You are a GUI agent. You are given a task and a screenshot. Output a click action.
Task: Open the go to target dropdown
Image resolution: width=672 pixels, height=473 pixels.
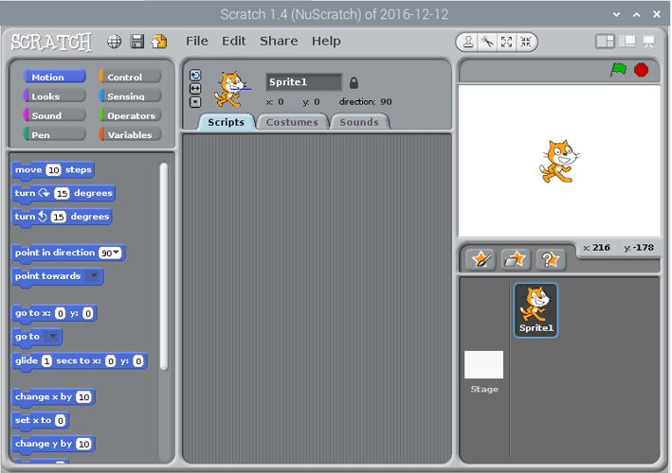point(53,337)
